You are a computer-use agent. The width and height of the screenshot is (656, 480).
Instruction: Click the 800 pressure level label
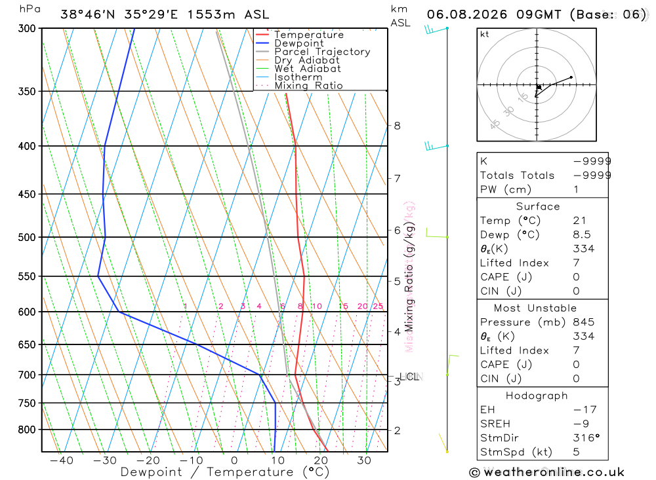(x=28, y=430)
